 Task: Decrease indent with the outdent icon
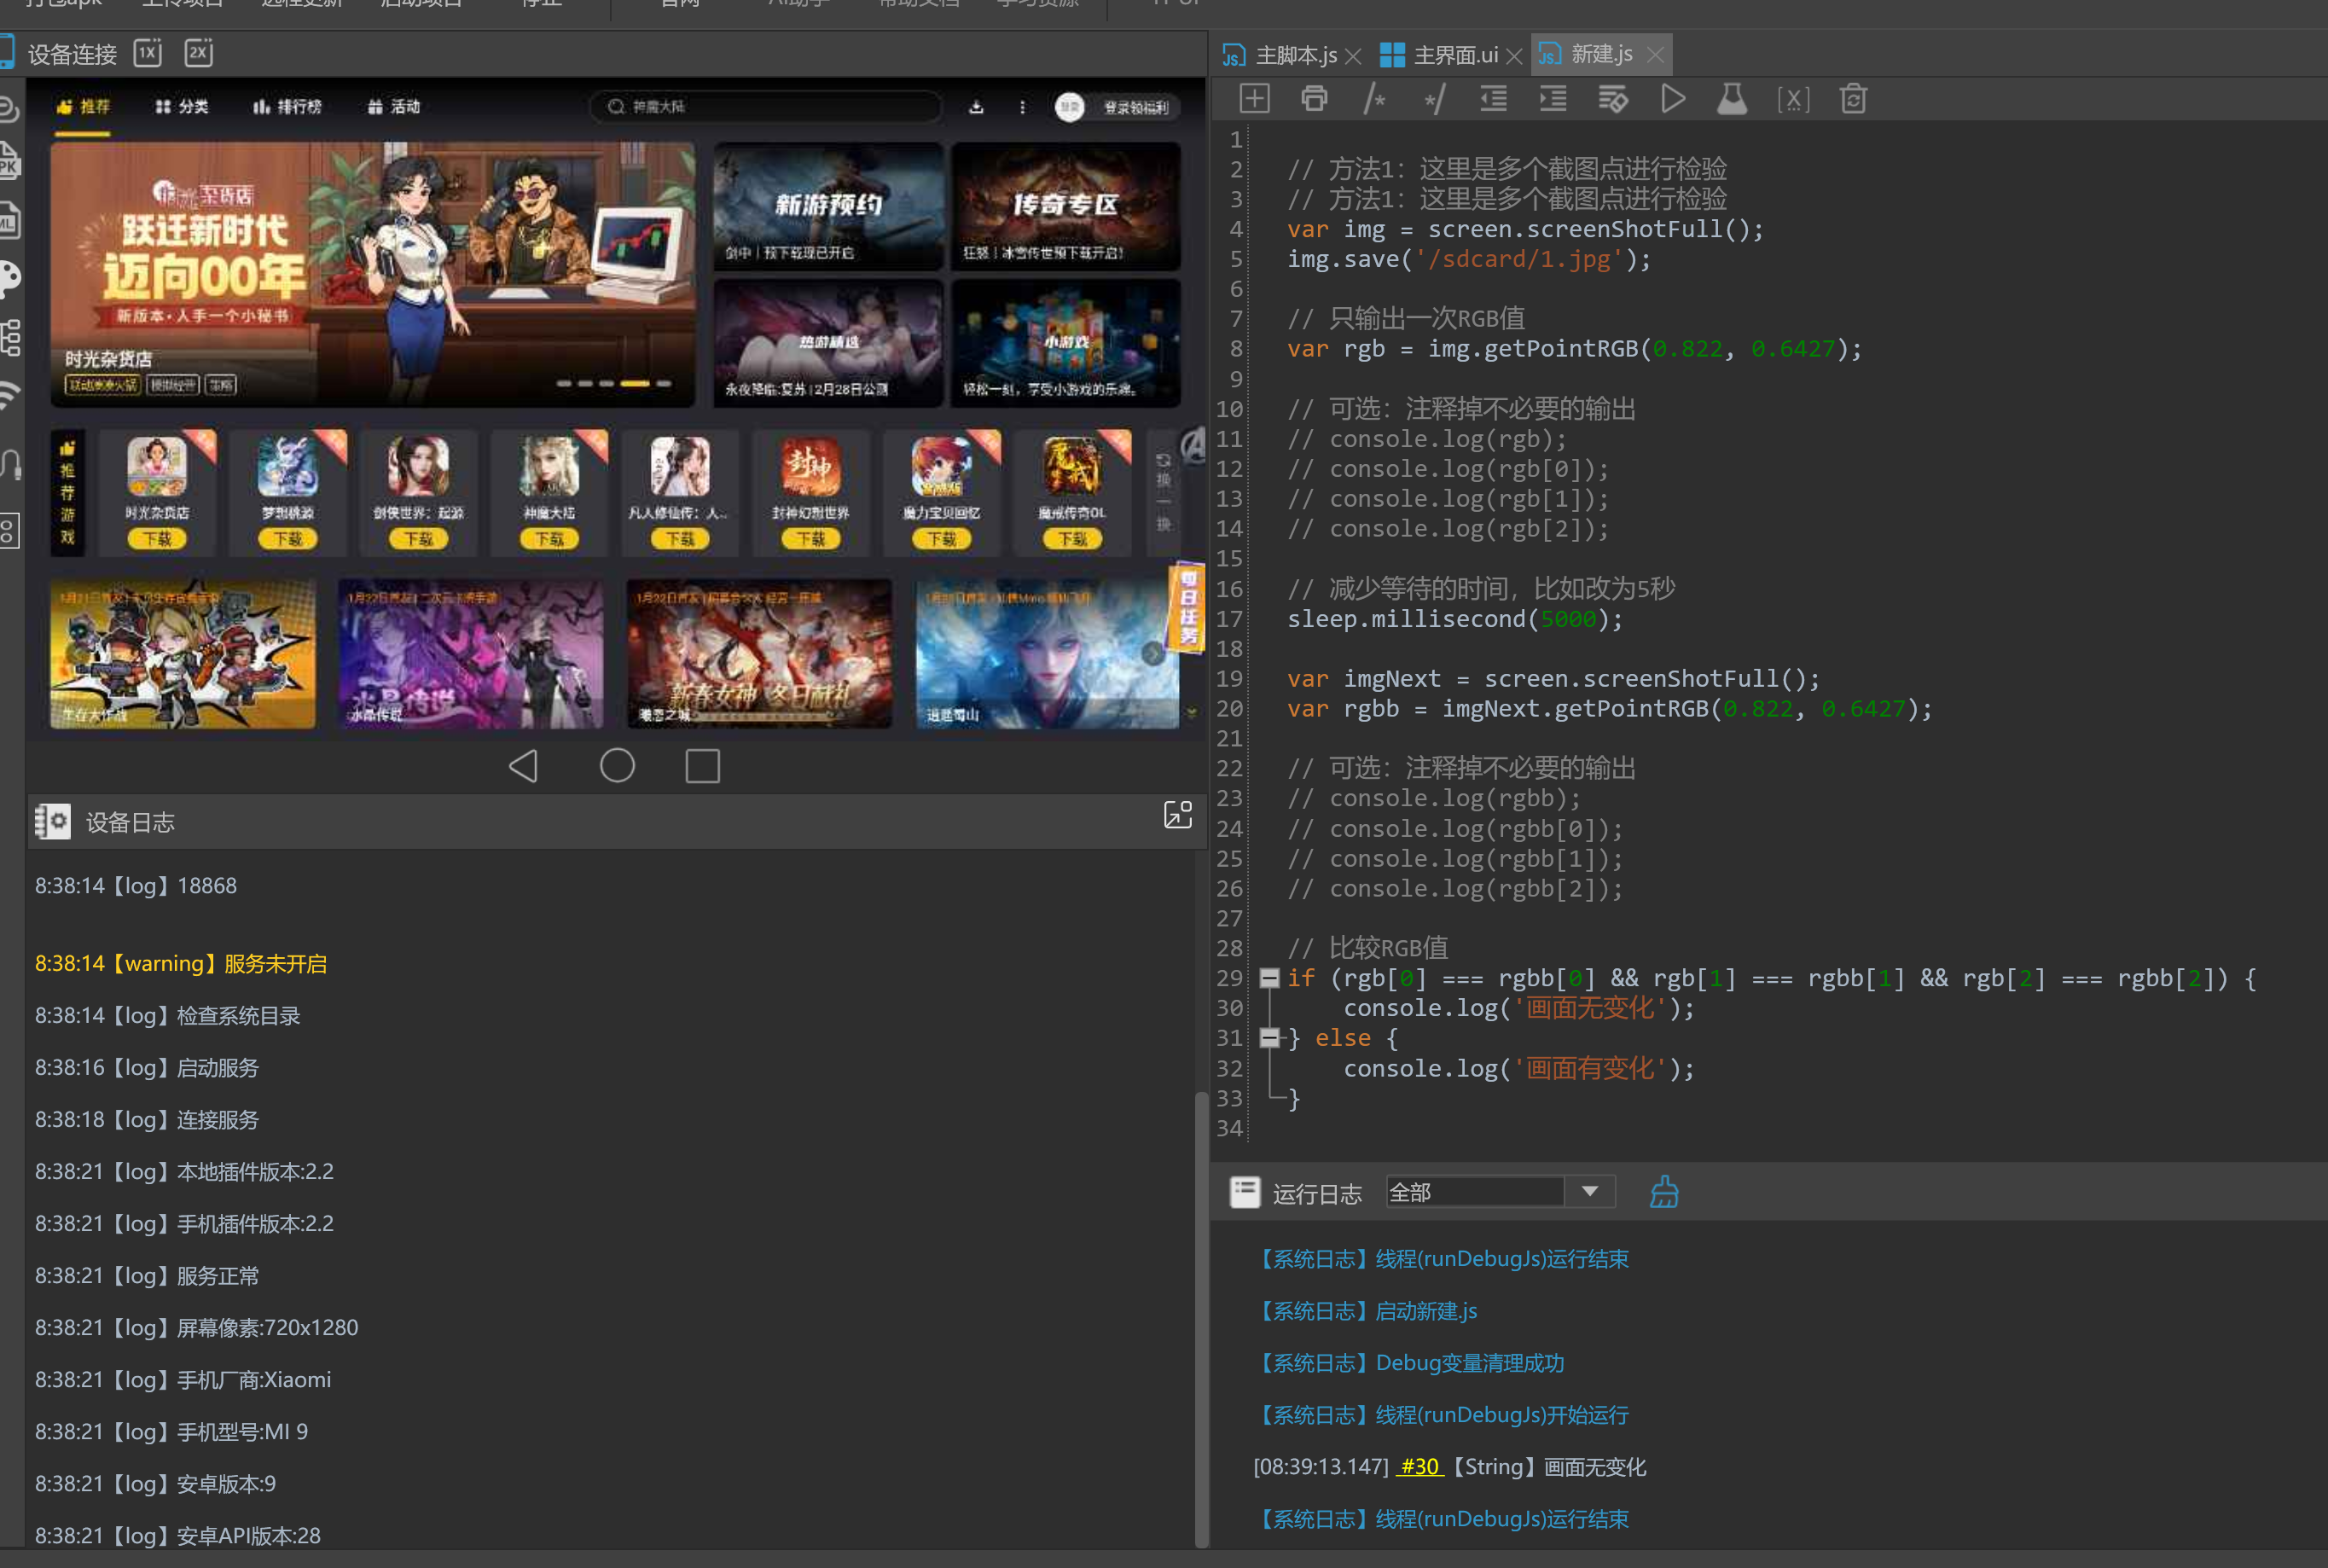pyautogui.click(x=1493, y=99)
